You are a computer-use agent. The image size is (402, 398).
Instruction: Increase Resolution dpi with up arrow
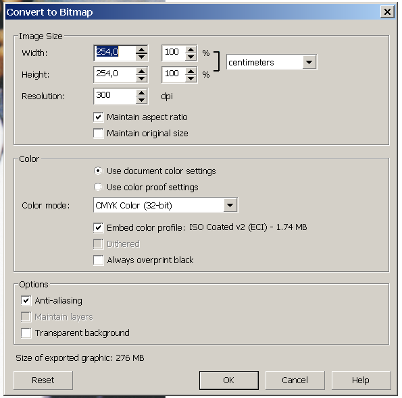141,92
